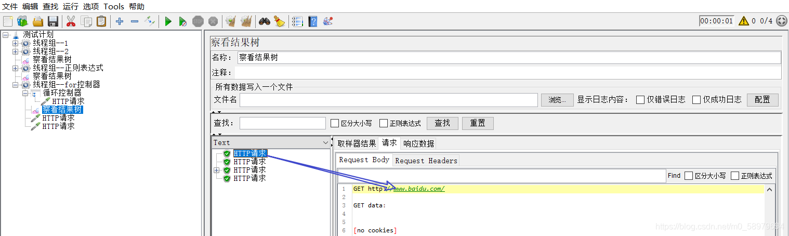Viewport: 789px width, 236px height.
Task: Create a new test plan via toolbar icon
Action: (8, 21)
